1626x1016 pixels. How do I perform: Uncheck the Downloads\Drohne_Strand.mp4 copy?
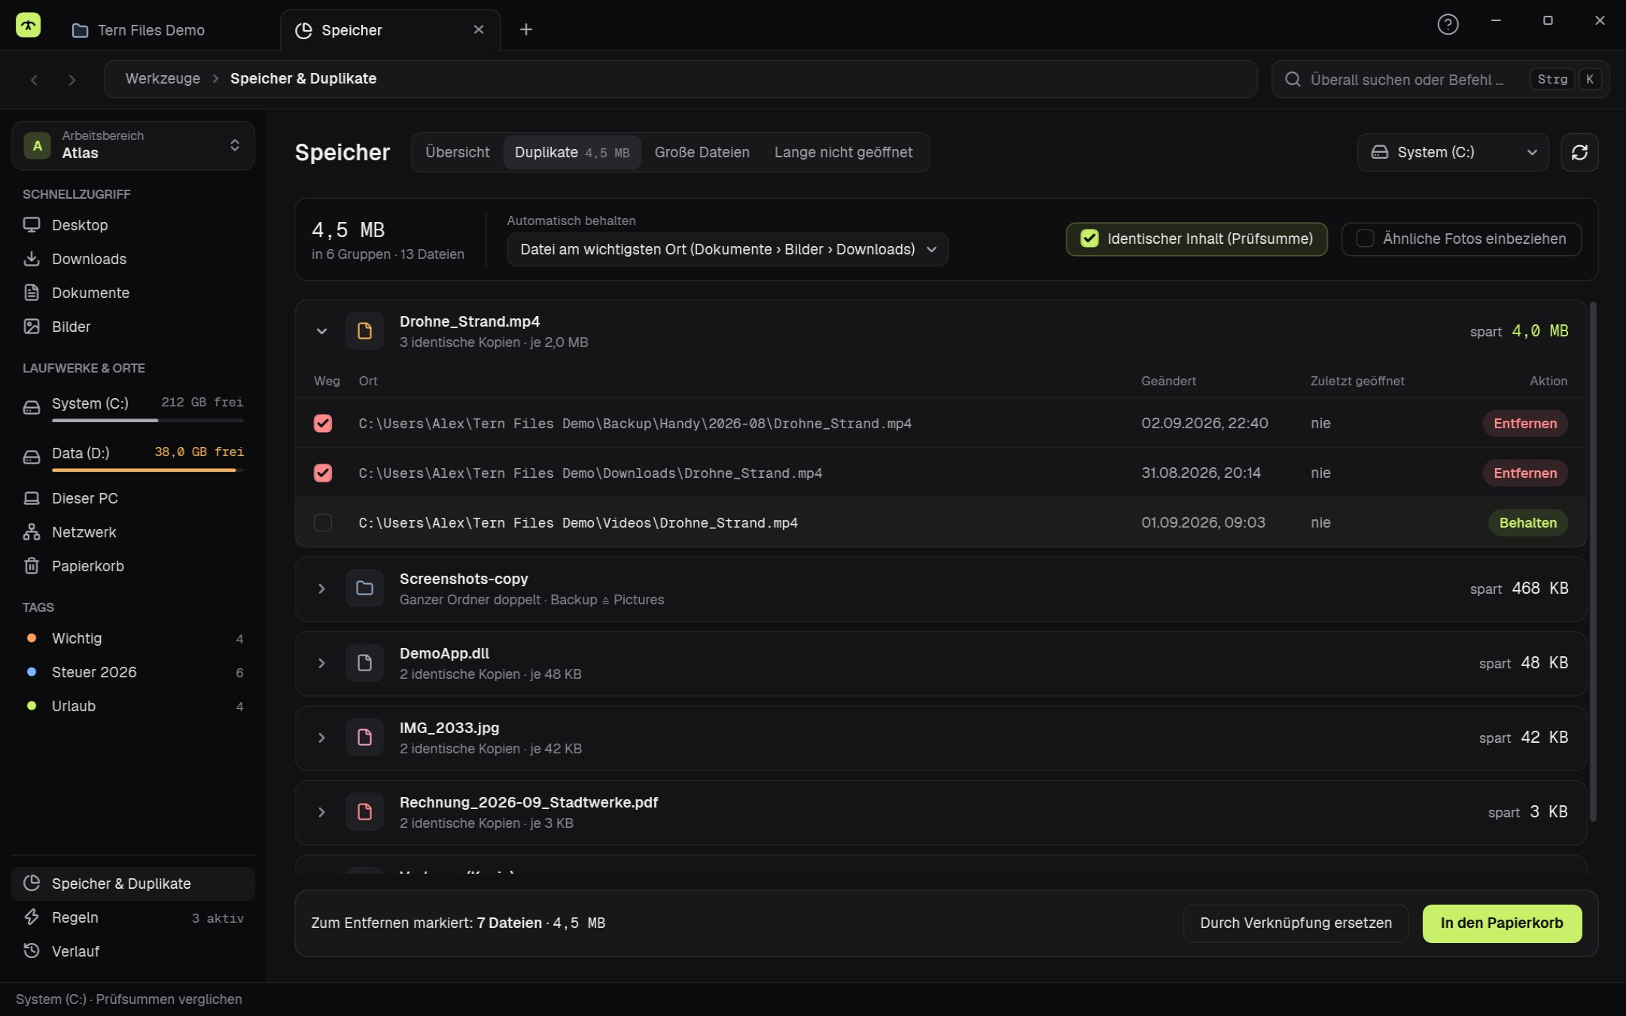click(323, 473)
